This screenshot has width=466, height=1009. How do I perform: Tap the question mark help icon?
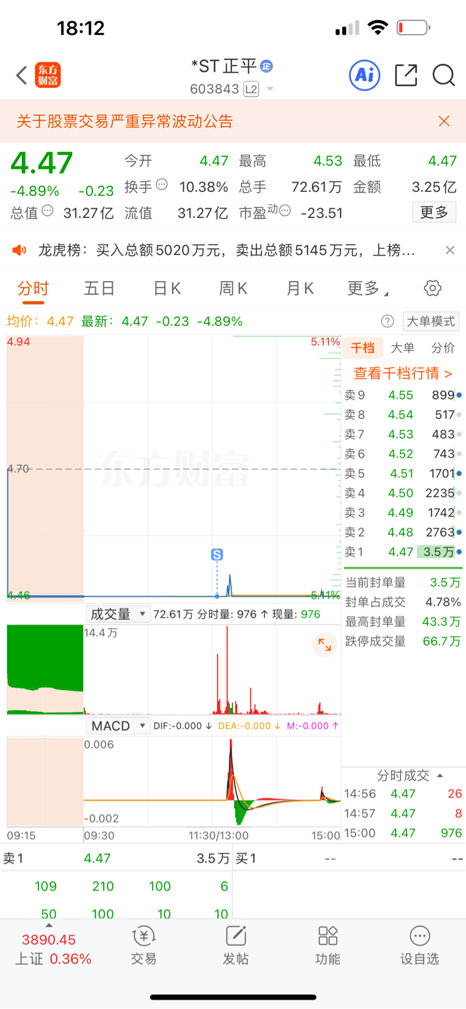tap(387, 321)
